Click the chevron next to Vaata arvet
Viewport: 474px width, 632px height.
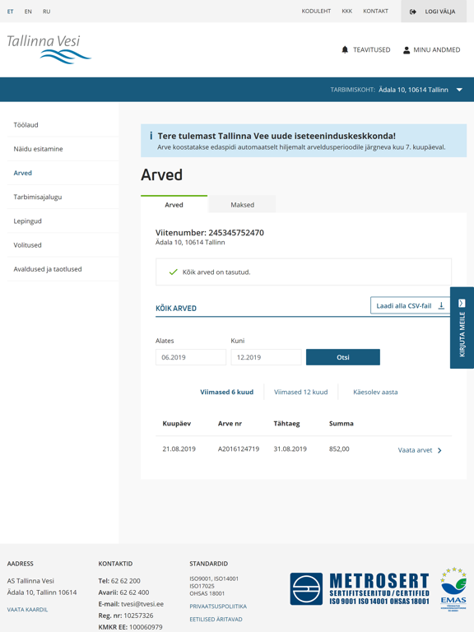(439, 451)
